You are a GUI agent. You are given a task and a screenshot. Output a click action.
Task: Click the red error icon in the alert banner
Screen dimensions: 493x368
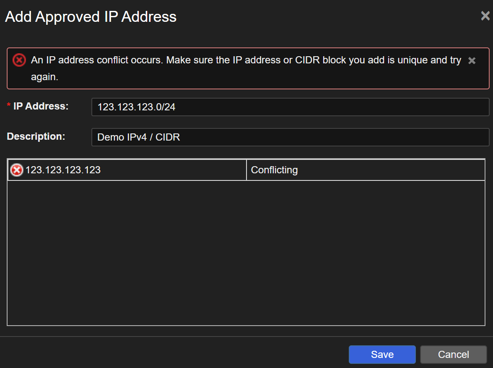pos(19,60)
